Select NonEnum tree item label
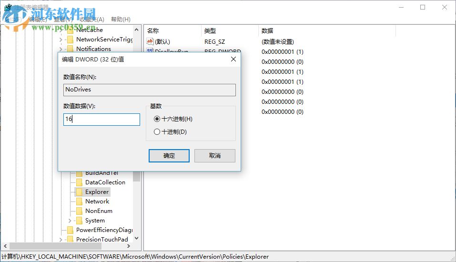The width and height of the screenshot is (456, 262). pyautogui.click(x=99, y=211)
